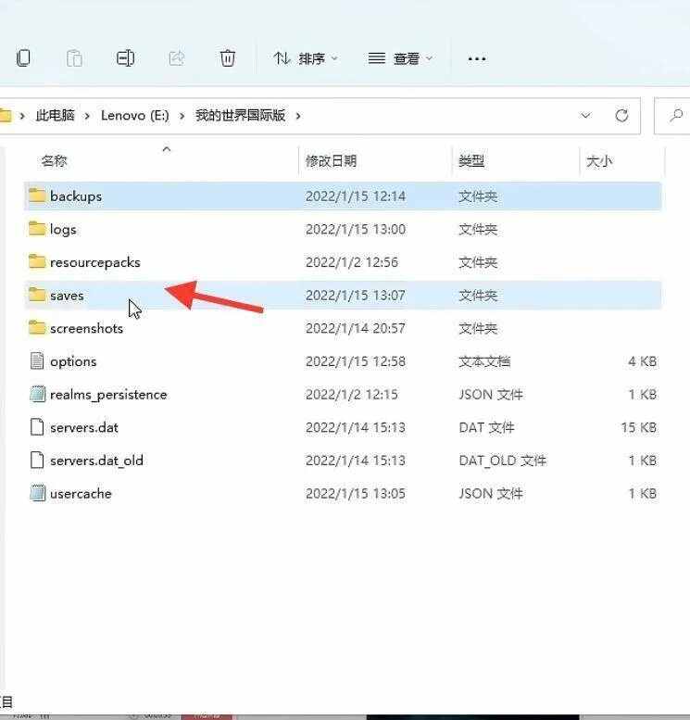
Task: Click the Rename icon in toolbar
Action: (125, 58)
